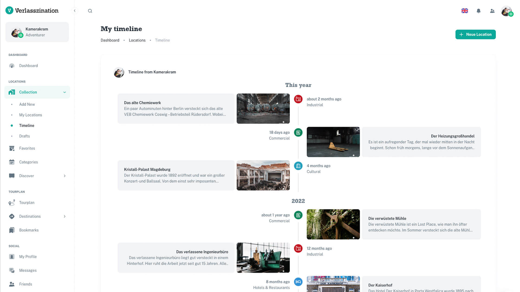The image size is (520, 292).
Task: Open the contacts people icon in header
Action: (x=492, y=11)
